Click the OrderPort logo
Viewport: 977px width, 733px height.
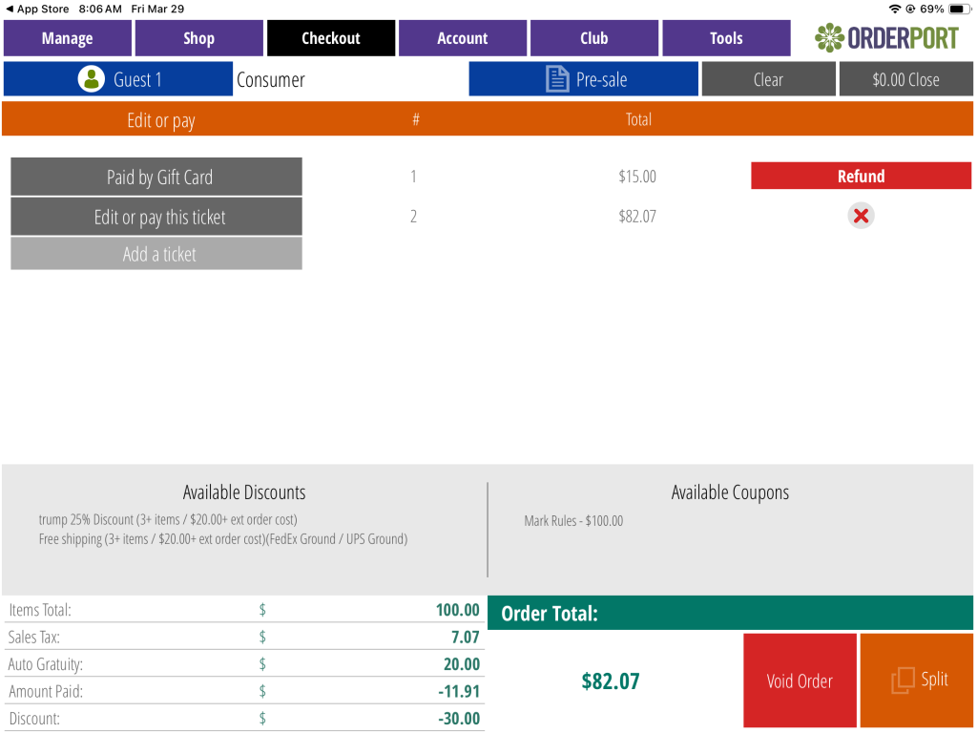tap(886, 38)
